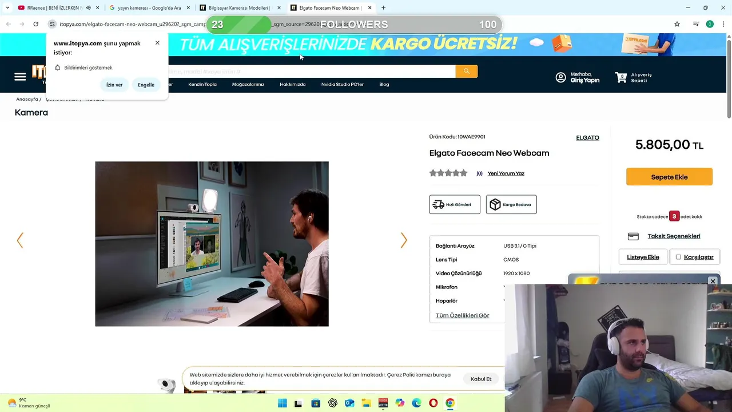This screenshot has height=412, width=732.
Task: Reload the page in Chrome
Action: [35, 24]
